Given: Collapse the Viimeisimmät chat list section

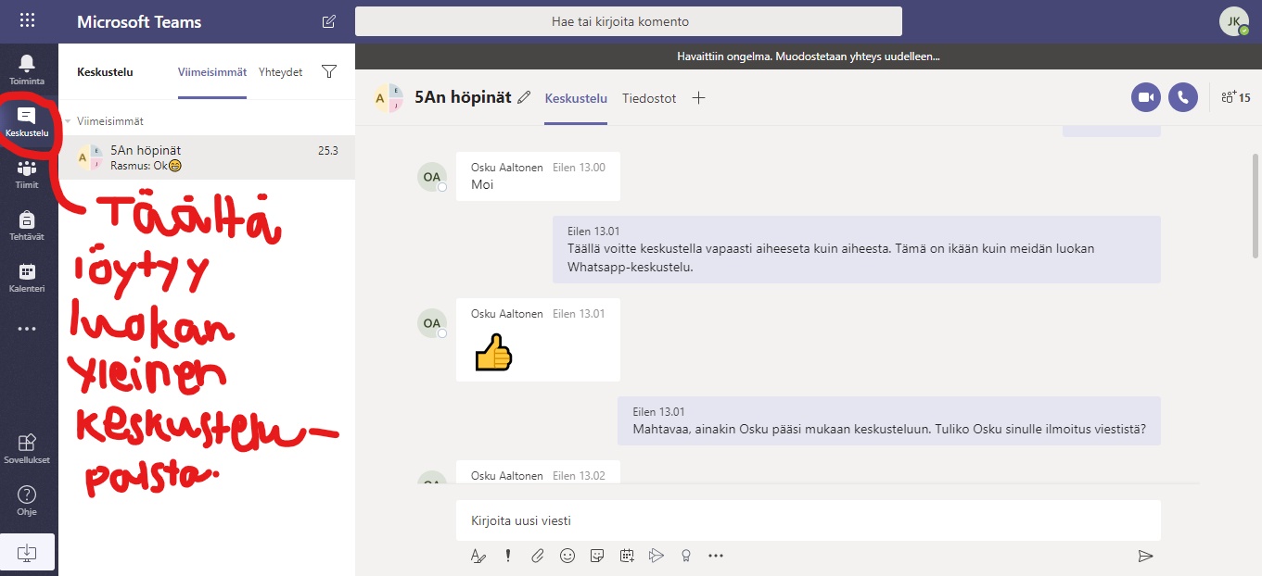Looking at the screenshot, I should [68, 121].
